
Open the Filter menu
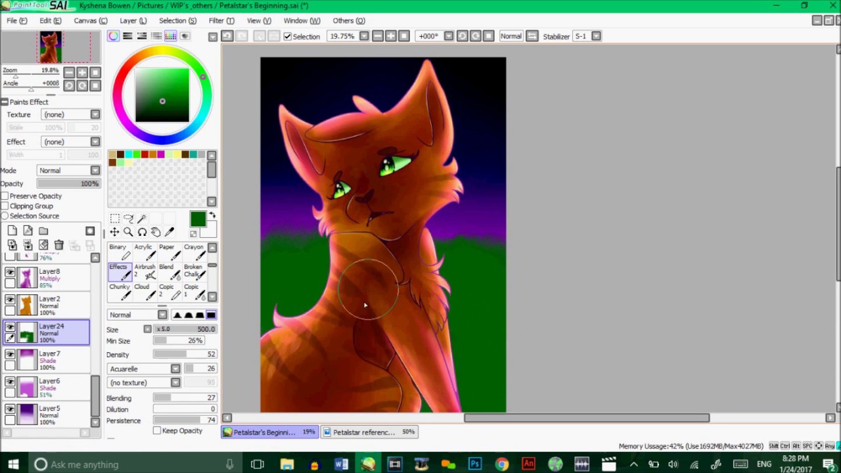point(221,20)
